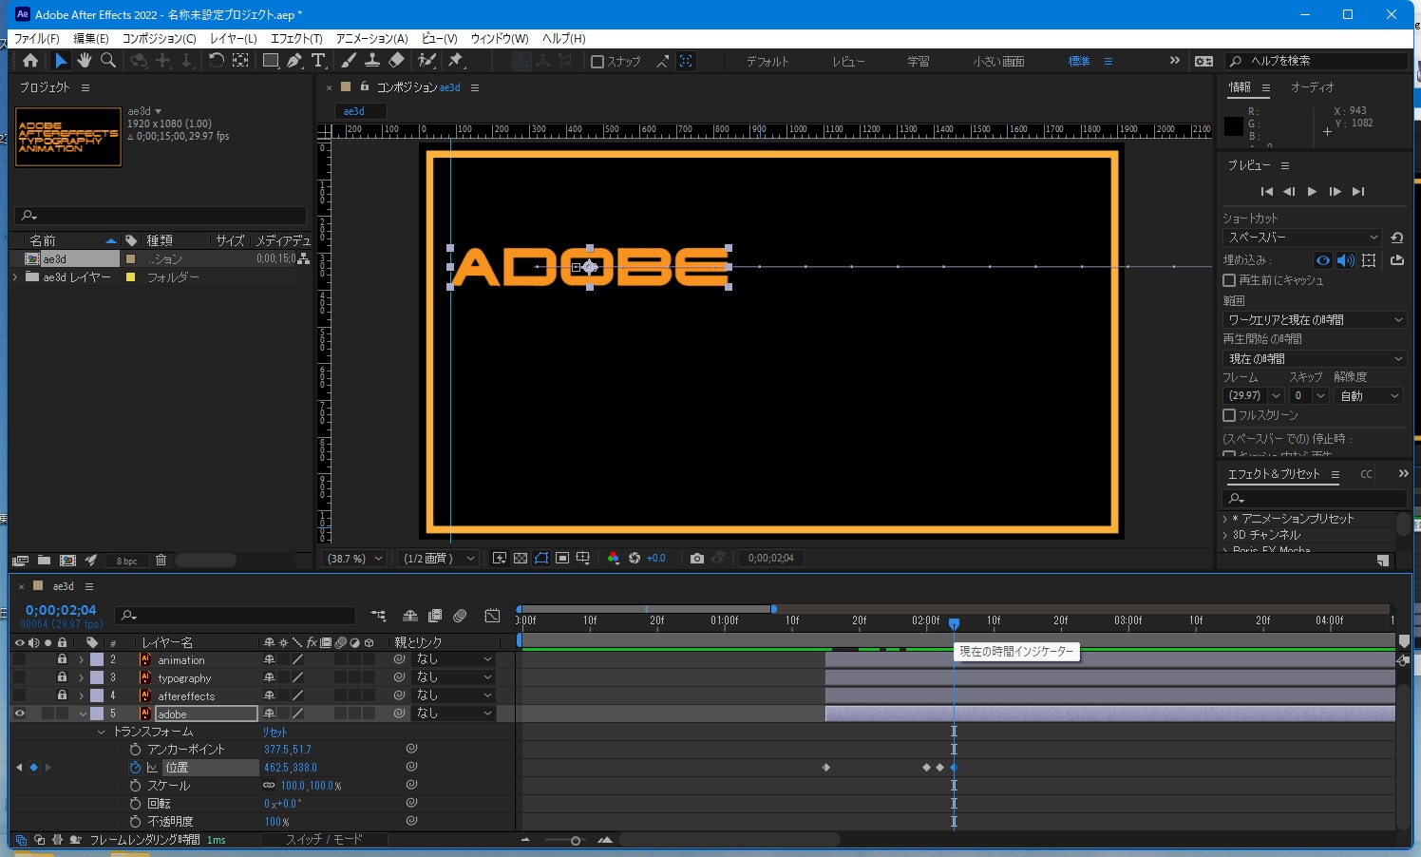The image size is (1421, 857).
Task: Switch to レビュー workspace
Action: 848,62
